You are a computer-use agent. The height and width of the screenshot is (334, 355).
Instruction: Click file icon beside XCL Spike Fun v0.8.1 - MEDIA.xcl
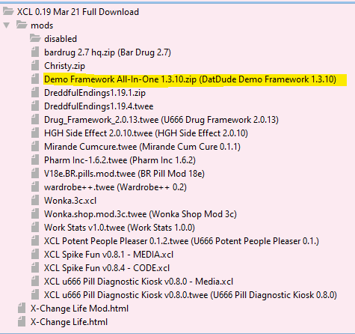35,255
